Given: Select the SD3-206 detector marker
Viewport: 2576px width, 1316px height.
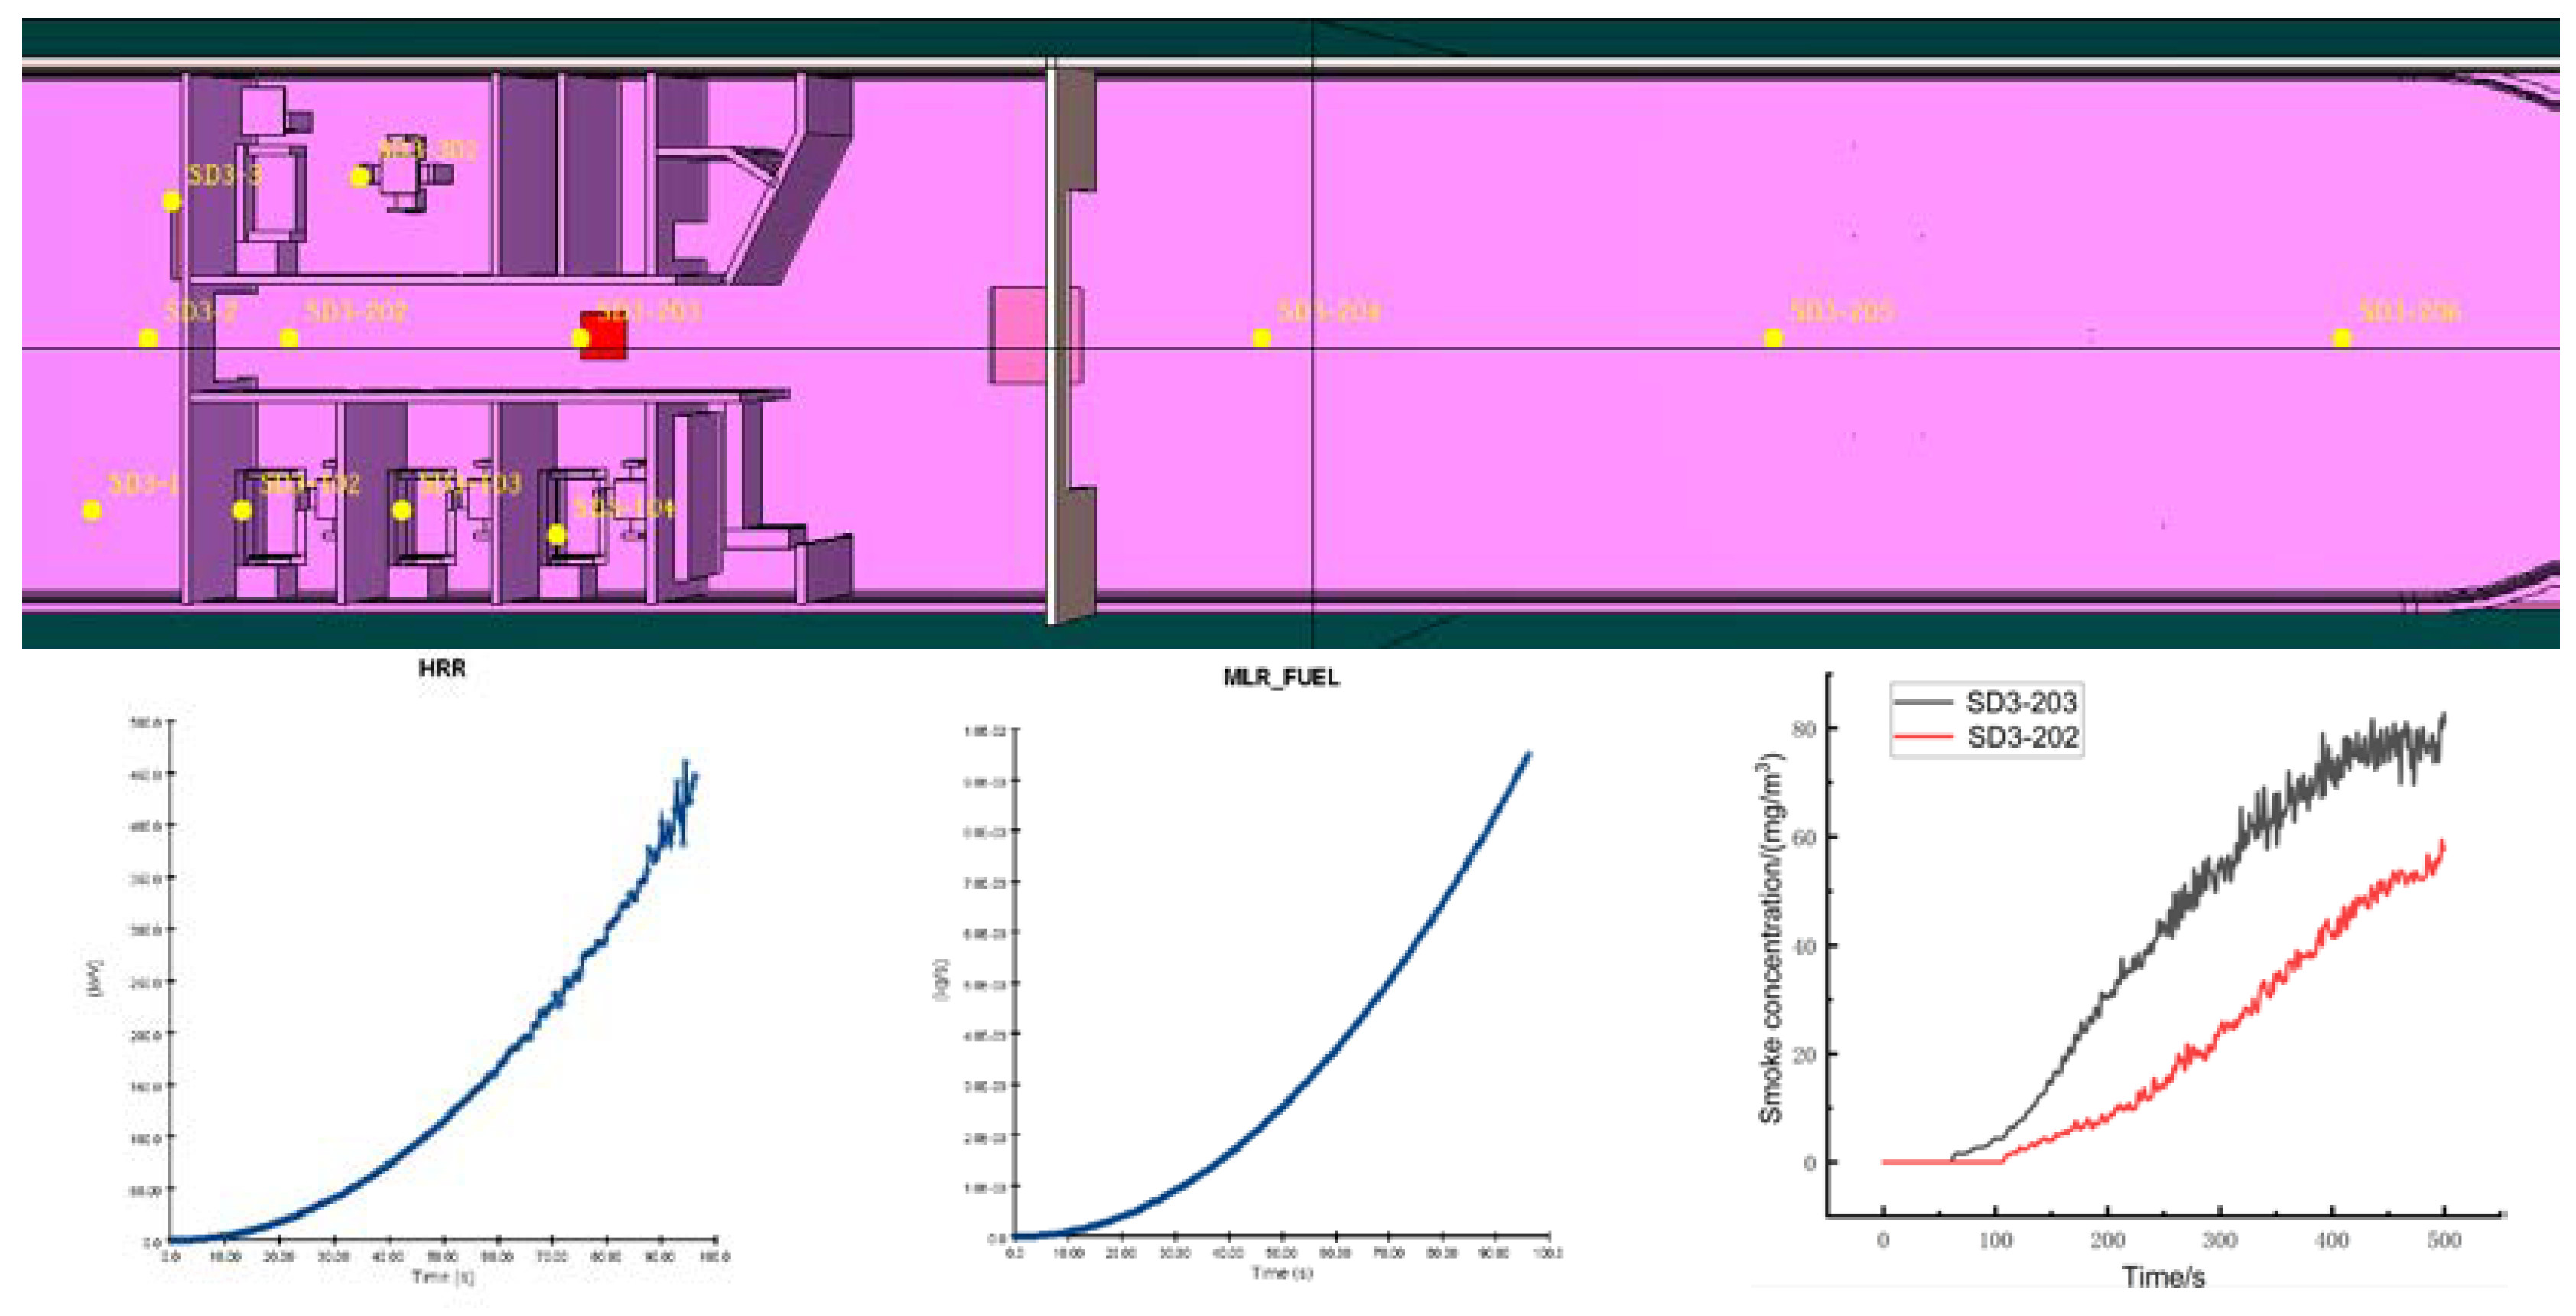Looking at the screenshot, I should (2342, 339).
